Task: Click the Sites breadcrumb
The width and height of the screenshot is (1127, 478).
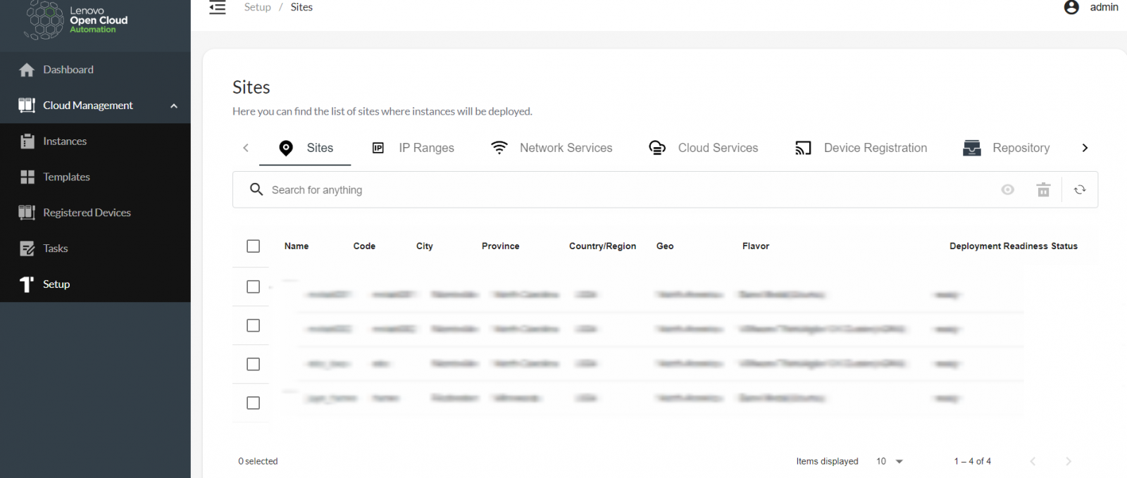Action: click(x=301, y=7)
